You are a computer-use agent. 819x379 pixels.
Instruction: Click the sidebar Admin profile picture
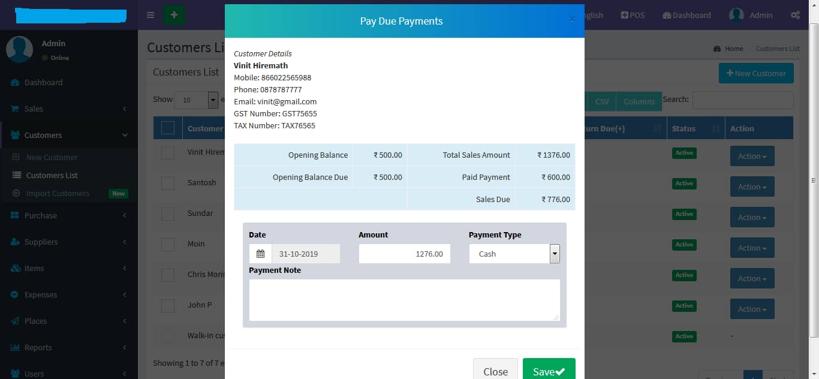coord(19,49)
